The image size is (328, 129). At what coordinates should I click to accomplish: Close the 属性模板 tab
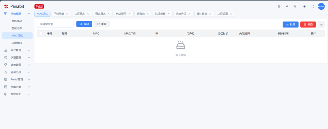click(x=210, y=14)
